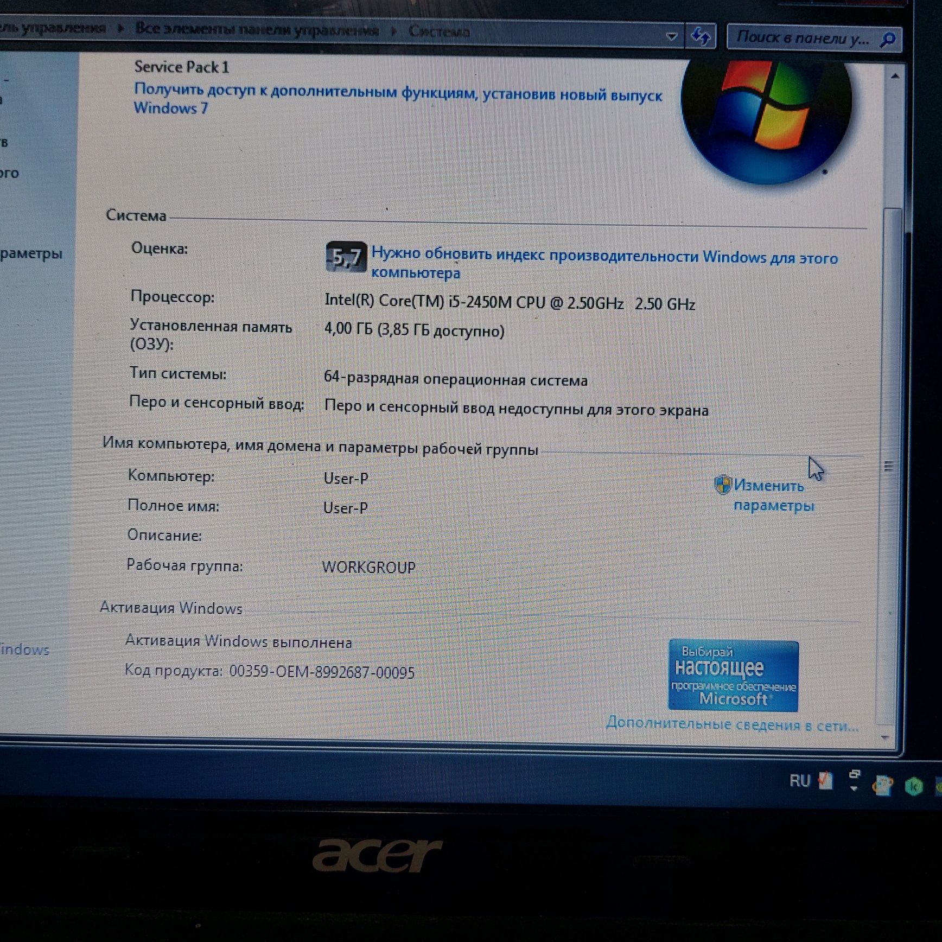Click the shield icon beside Изменить параметры

tap(723, 485)
